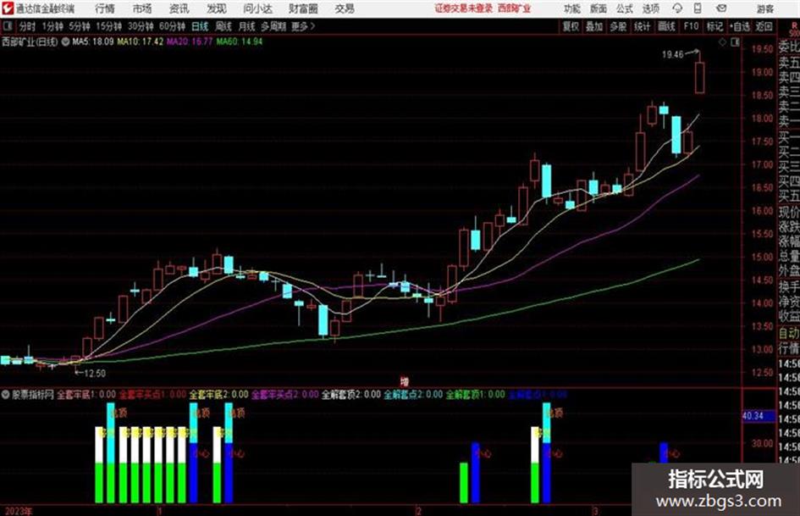Click the 通达信金融终端 red logo icon
Image resolution: width=800 pixels, height=516 pixels.
pyautogui.click(x=7, y=8)
